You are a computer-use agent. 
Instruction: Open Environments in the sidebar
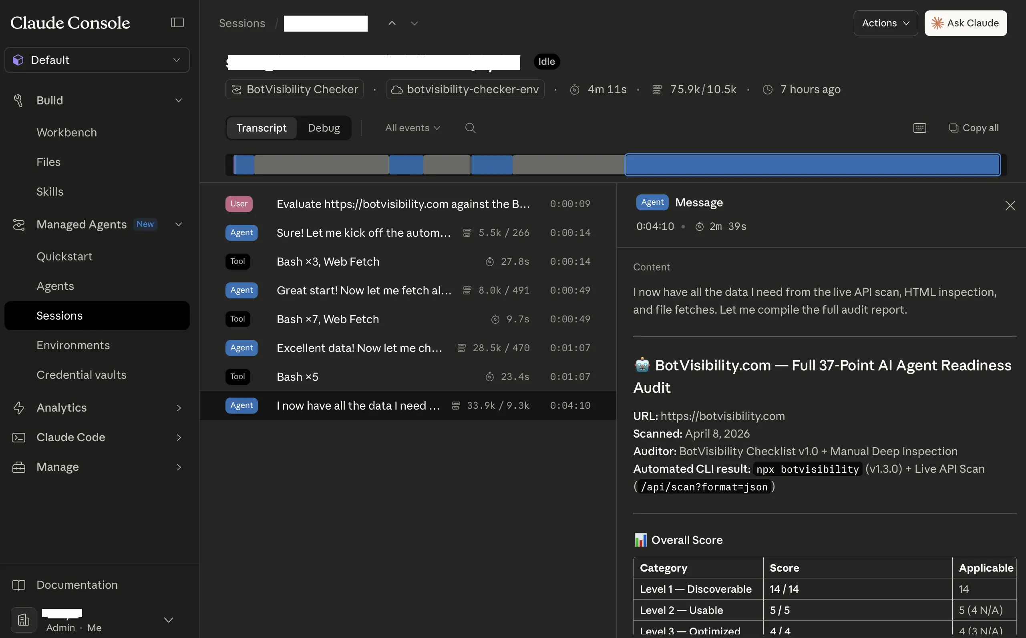[73, 345]
